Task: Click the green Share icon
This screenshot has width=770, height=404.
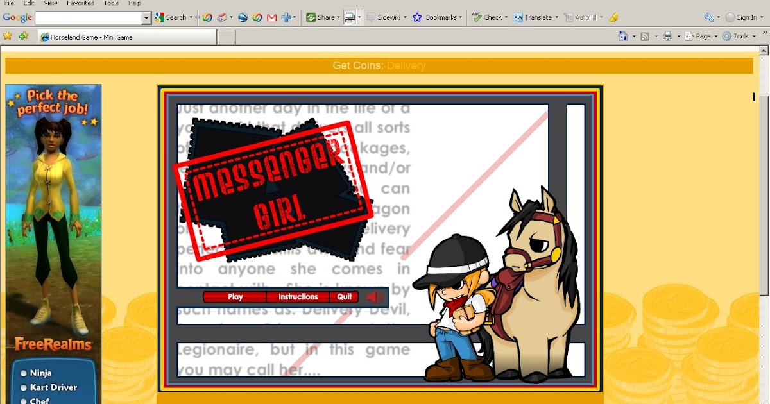Action: tap(311, 17)
